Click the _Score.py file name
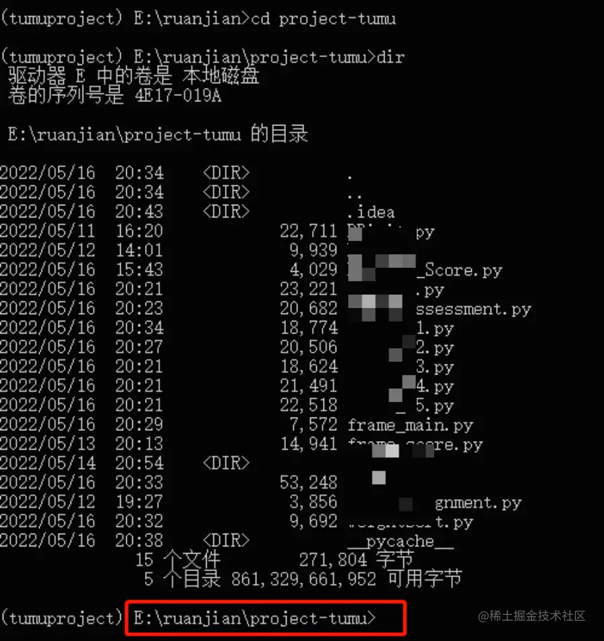The image size is (604, 641). [459, 270]
